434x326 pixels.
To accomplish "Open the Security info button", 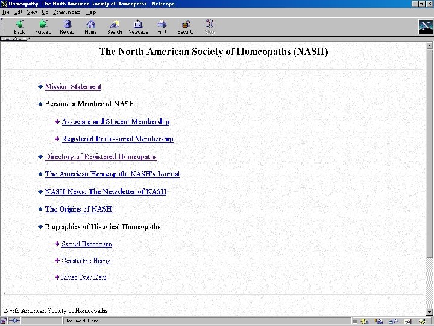I will point(186,27).
